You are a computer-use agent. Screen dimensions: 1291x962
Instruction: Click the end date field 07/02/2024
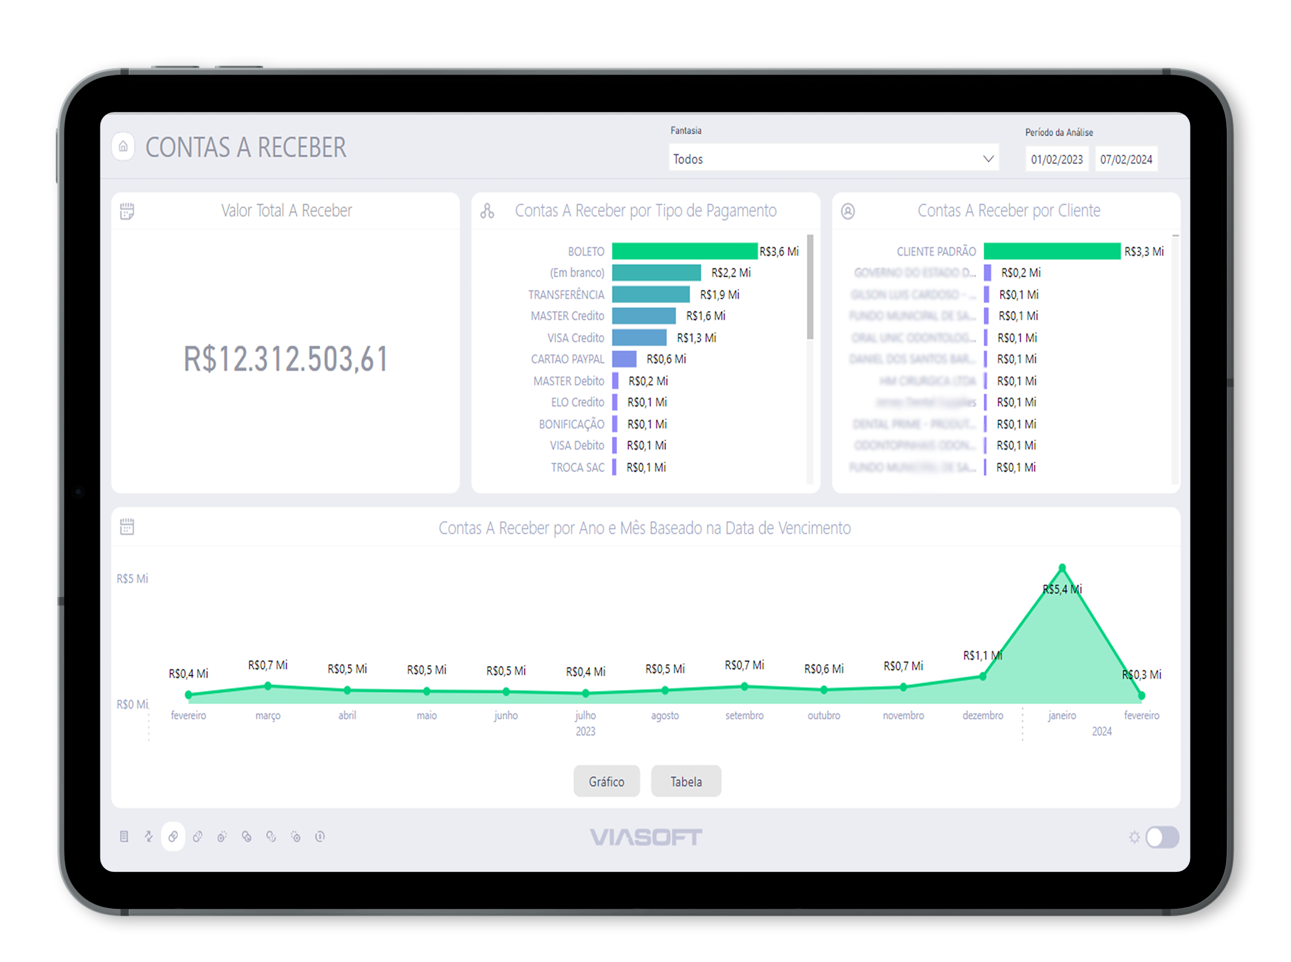pos(1126,160)
